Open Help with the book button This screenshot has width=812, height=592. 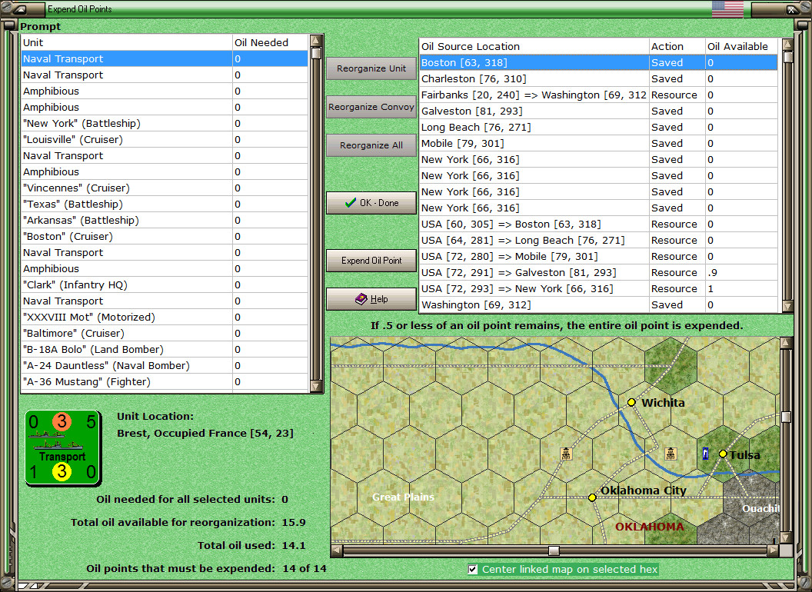(371, 299)
